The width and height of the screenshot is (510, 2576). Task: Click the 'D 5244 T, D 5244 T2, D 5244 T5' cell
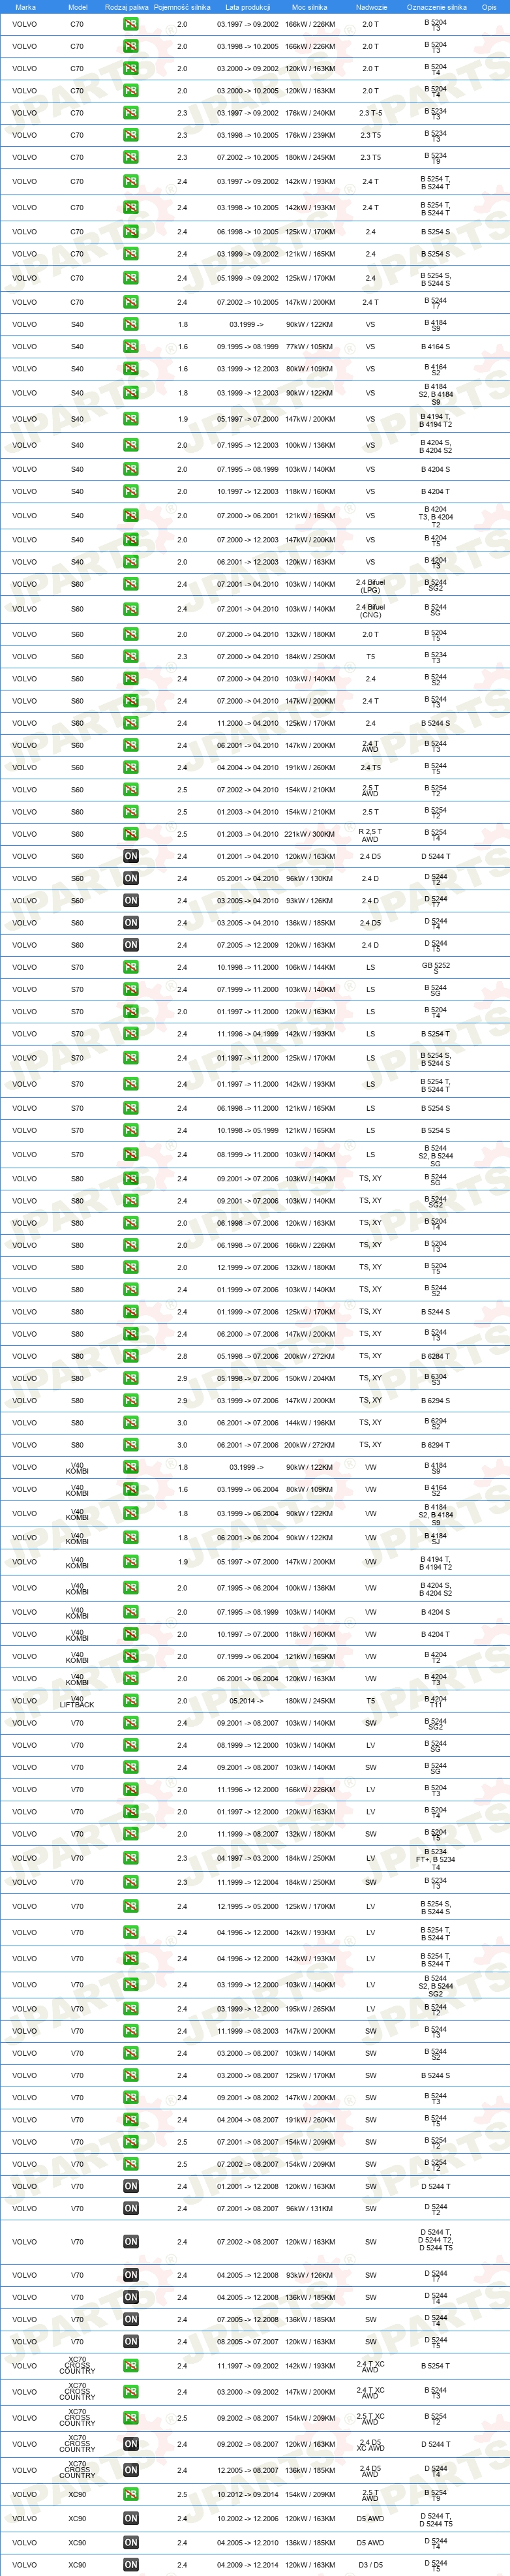point(436,2241)
